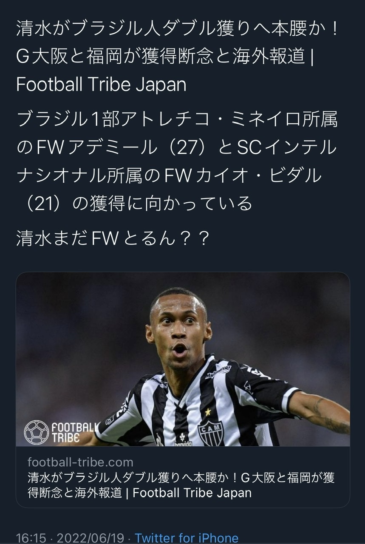The width and height of the screenshot is (365, 544).
Task: Click the FOOTBALL TRIBE wordmark on photo
Action: (75, 432)
